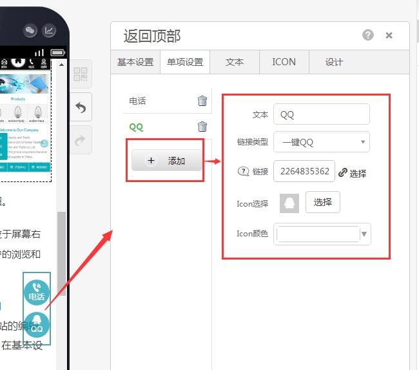
Task: Switch to the 基本设置 tab
Action: pos(135,62)
